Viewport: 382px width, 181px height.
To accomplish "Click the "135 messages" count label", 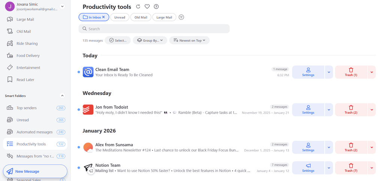I will (x=93, y=41).
